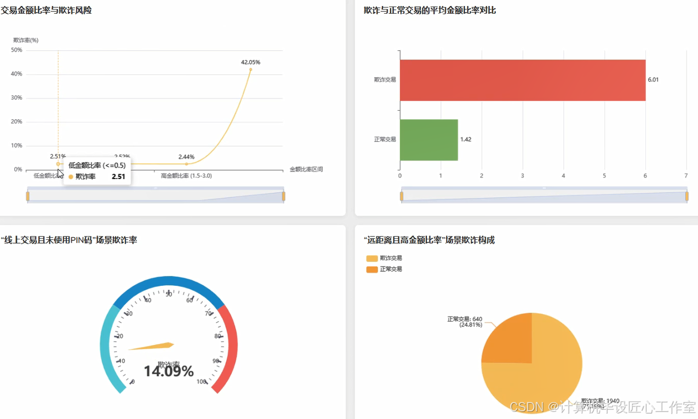Toggle the 正常交易 legend item in pie chart
The image size is (698, 419).
384,269
